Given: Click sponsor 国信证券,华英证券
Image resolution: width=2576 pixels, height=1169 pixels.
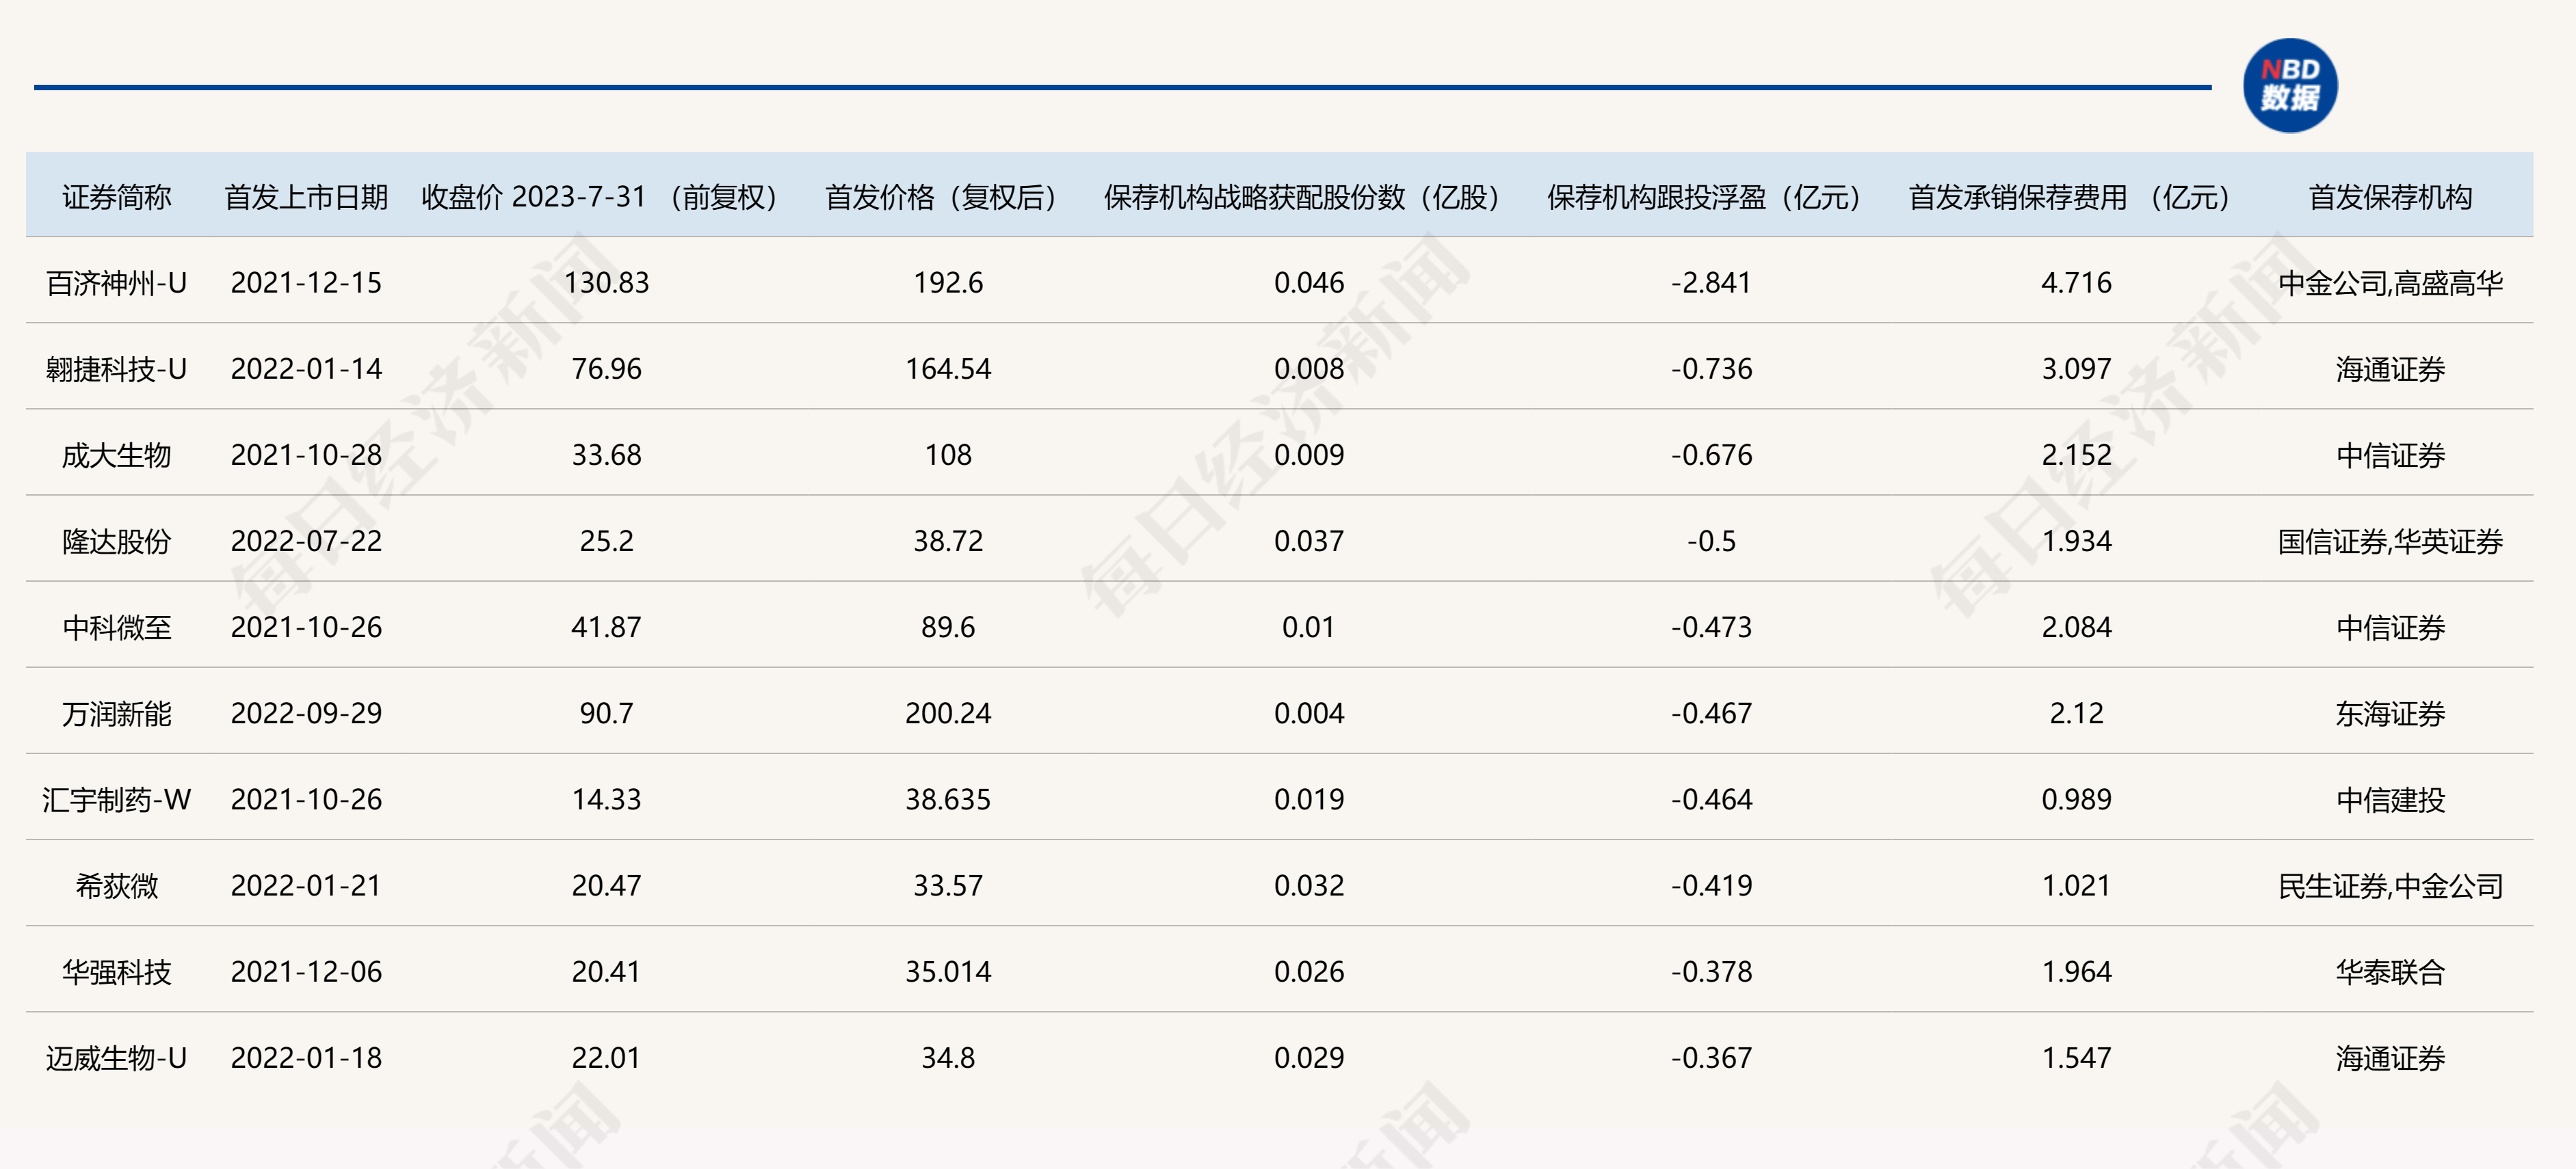Looking at the screenshot, I should pos(2390,541).
